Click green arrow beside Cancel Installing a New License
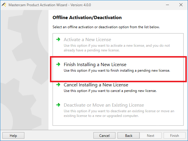Image resolution: width=188 pixels, height=141 pixels. pyautogui.click(x=58, y=85)
